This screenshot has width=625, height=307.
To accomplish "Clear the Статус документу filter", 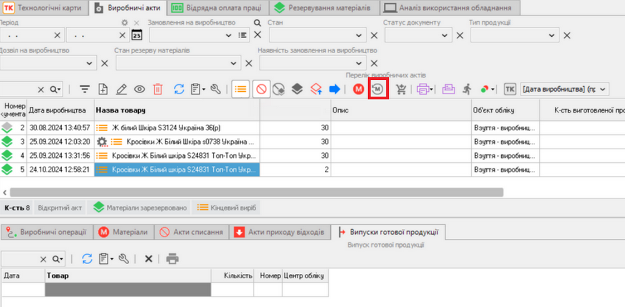I will pyautogui.click(x=460, y=36).
